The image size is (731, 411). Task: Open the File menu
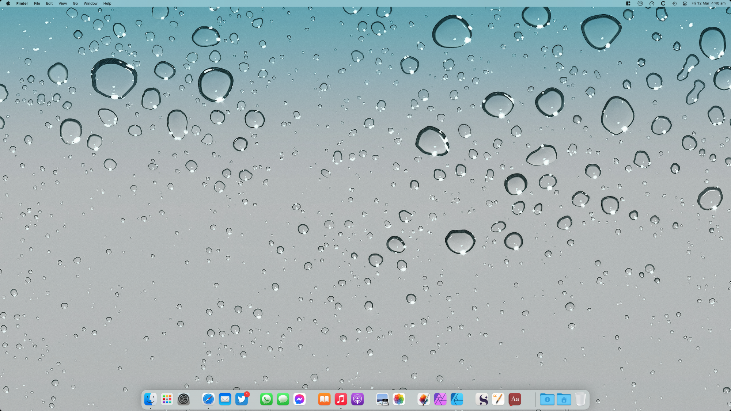click(37, 3)
